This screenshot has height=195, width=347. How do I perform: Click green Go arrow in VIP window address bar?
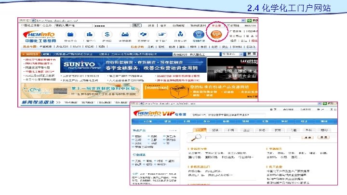point(325,104)
